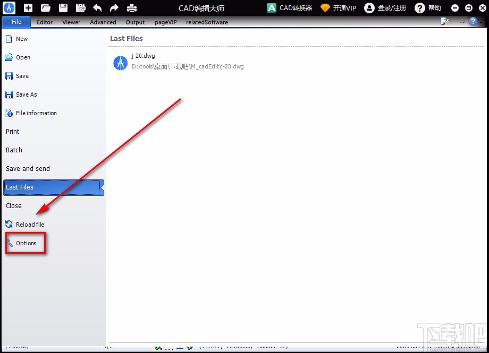Click the new file plus icon
This screenshot has height=353, width=489.
click(28, 8)
